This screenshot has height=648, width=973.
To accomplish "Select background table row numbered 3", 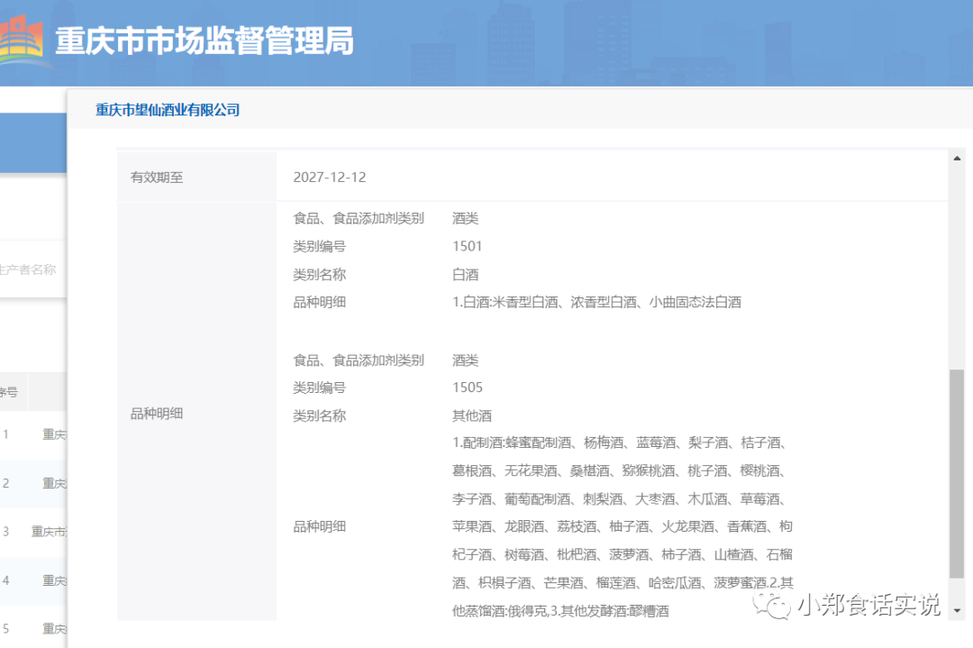I will [x=33, y=532].
